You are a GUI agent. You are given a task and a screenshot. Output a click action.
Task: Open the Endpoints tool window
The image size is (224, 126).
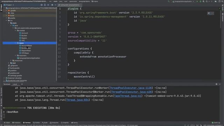[x=54, y=122]
